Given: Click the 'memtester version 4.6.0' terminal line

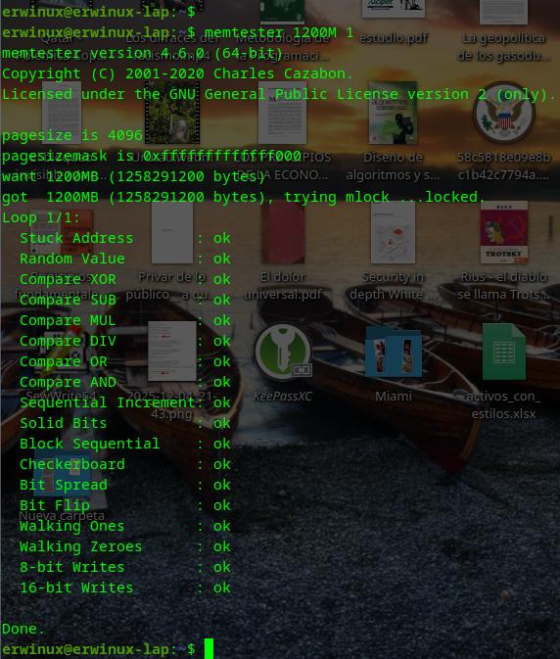Looking at the screenshot, I should click(142, 53).
